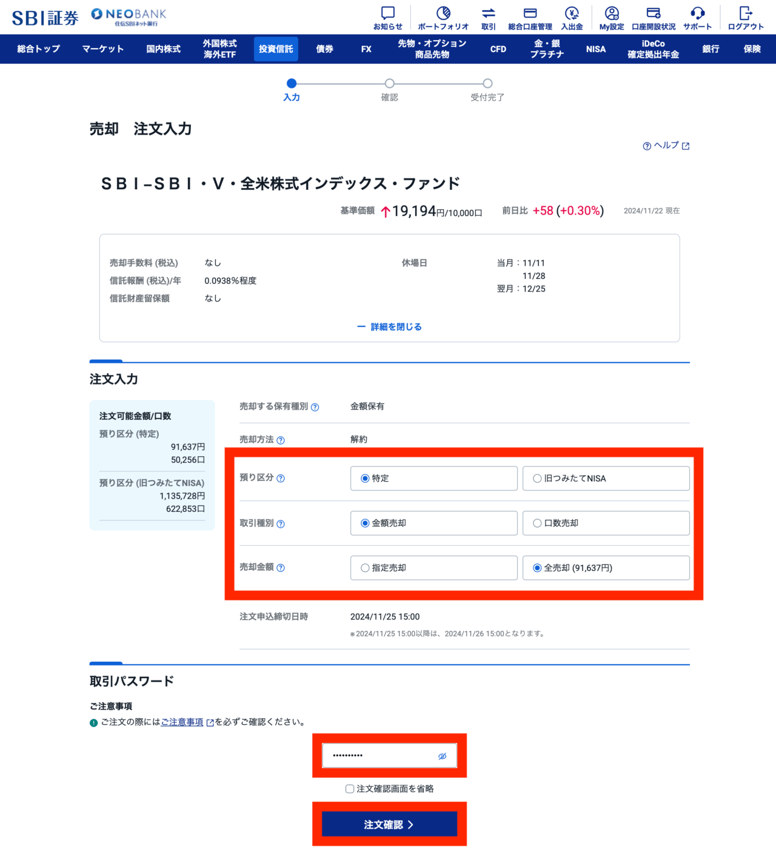The height and width of the screenshot is (848, 776).
Task: Toggle password visibility eye icon
Action: click(x=443, y=756)
